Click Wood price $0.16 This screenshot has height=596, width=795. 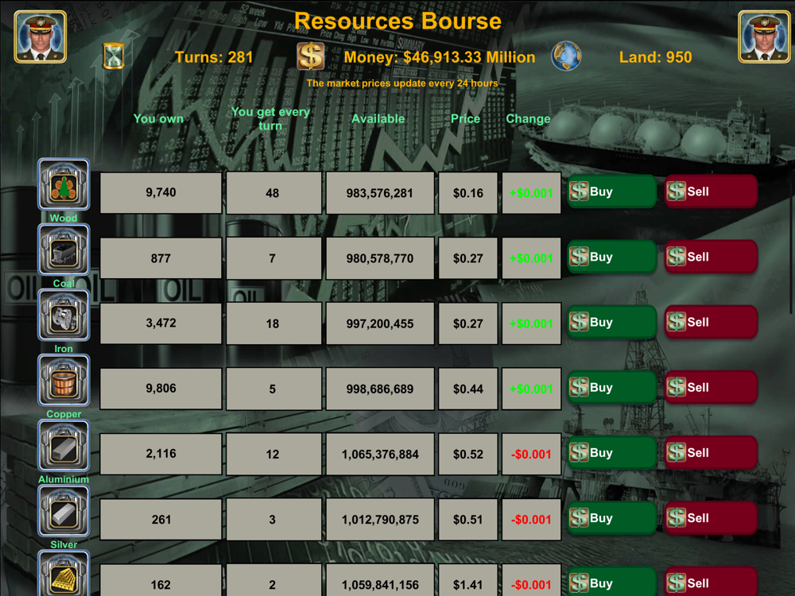[468, 192]
